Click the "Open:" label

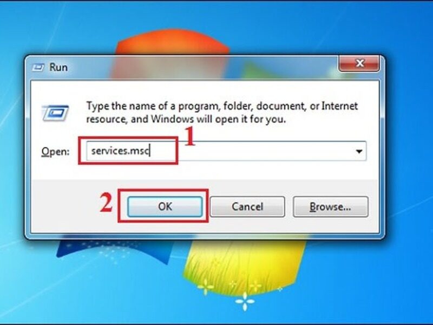(x=56, y=152)
